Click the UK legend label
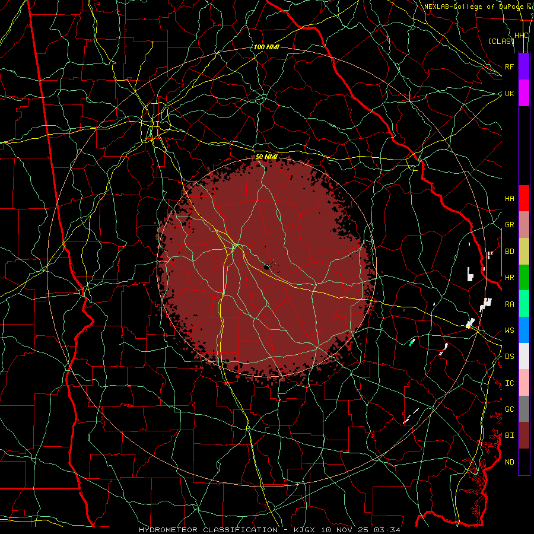The height and width of the screenshot is (534, 534). [509, 93]
